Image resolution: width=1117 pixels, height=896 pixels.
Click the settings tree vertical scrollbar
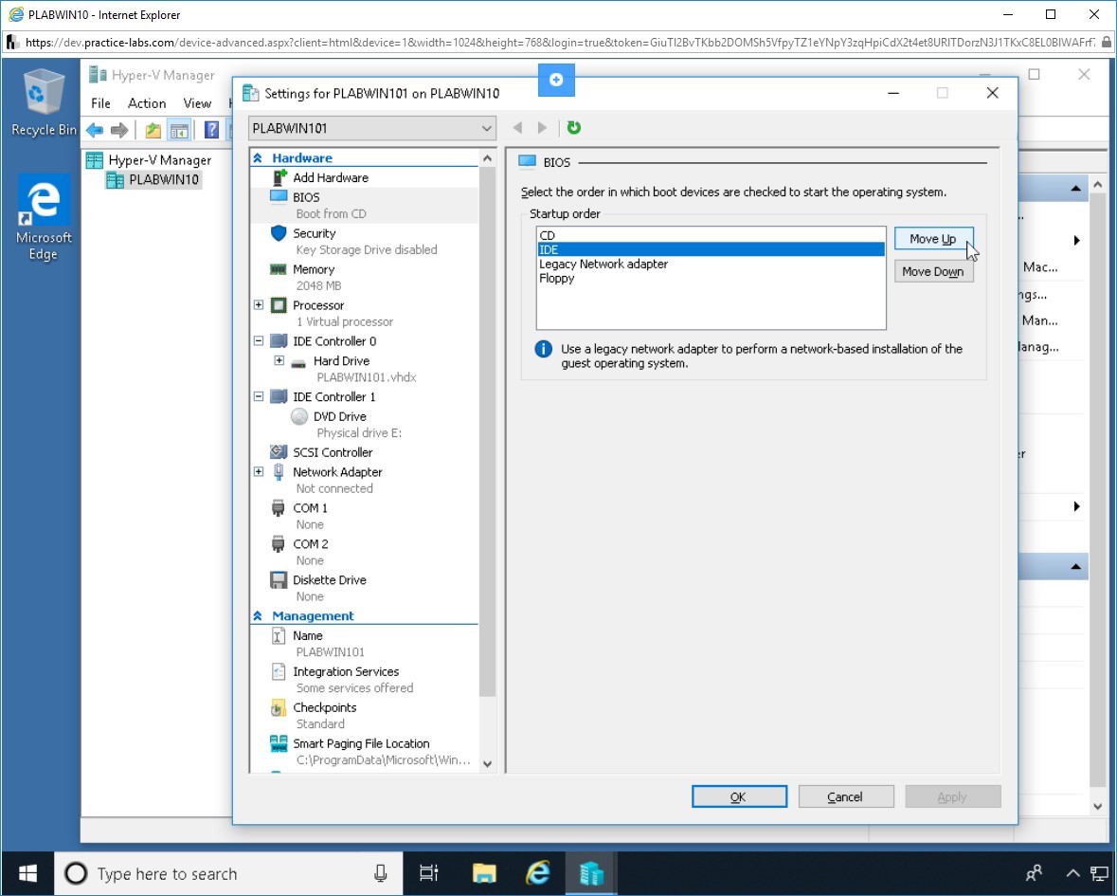click(x=487, y=432)
